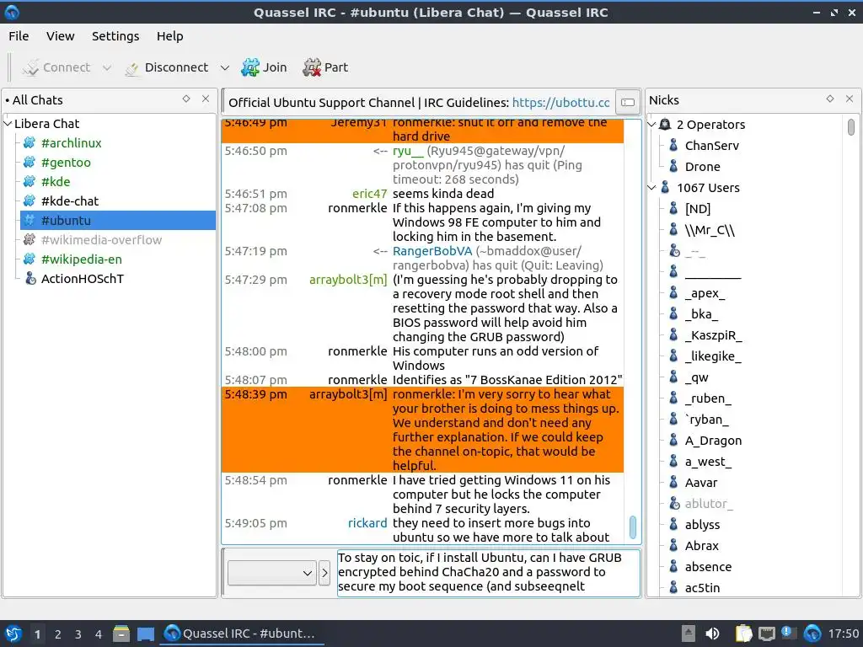Open the View menu
The width and height of the screenshot is (863, 647).
click(60, 36)
